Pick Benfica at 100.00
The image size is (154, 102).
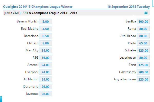point(143,21)
